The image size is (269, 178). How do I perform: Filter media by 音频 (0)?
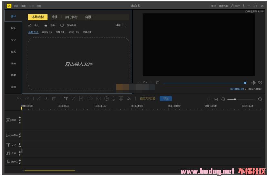coord(74,32)
